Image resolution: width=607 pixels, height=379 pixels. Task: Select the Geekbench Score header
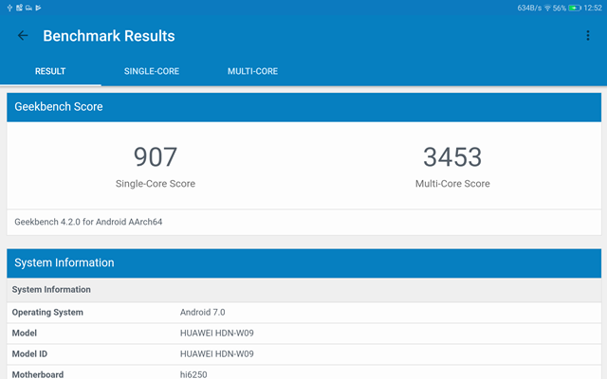(303, 107)
